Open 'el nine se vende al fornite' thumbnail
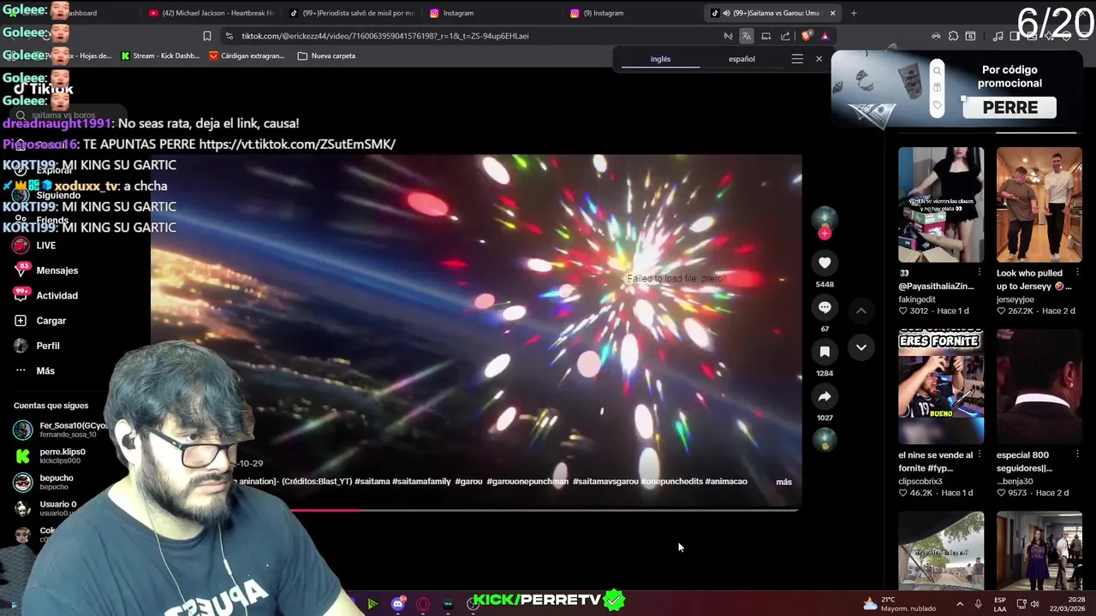 point(941,387)
